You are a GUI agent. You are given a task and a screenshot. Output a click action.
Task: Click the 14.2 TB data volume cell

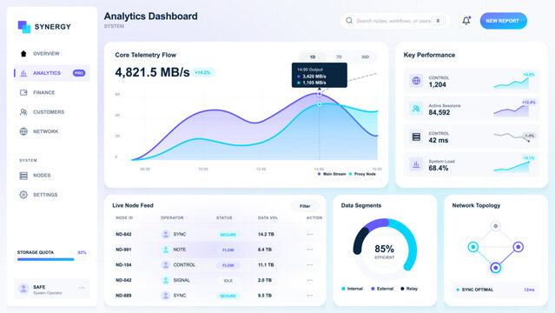[x=266, y=234]
